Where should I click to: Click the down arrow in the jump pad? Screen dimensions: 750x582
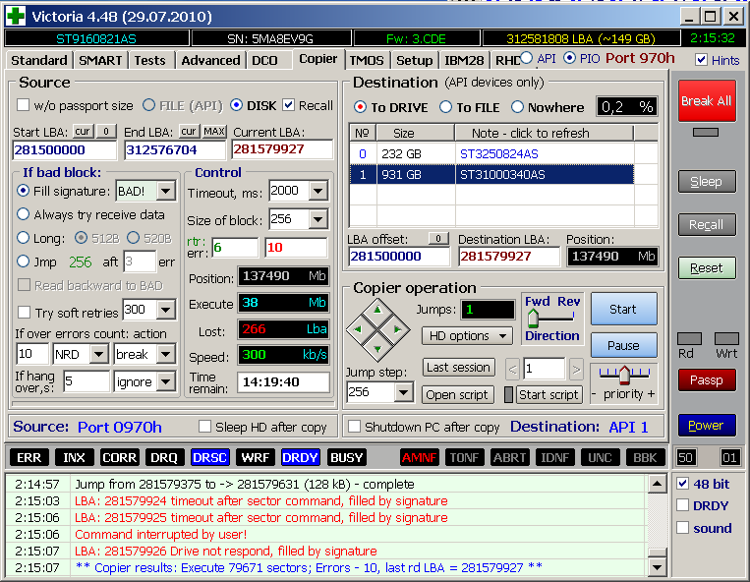[378, 347]
